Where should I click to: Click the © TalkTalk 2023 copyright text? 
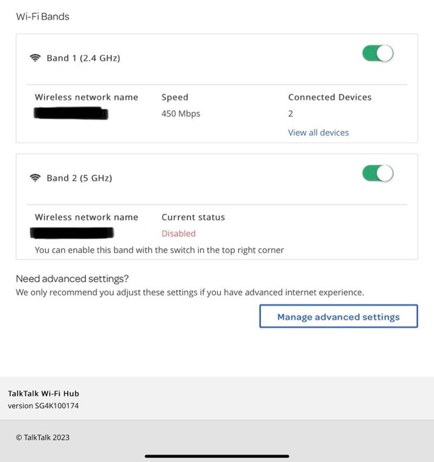[43, 438]
